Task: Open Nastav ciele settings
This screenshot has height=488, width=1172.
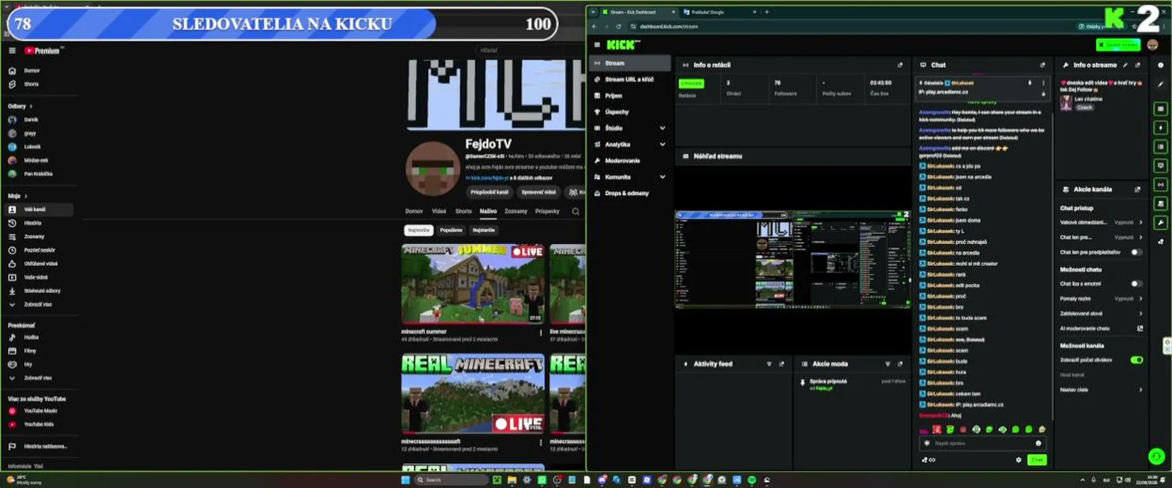Action: coord(1101,390)
